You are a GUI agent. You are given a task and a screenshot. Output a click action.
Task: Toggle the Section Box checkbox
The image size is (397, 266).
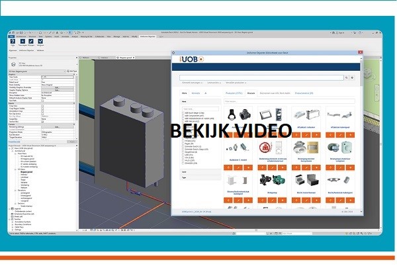(x=44, y=122)
